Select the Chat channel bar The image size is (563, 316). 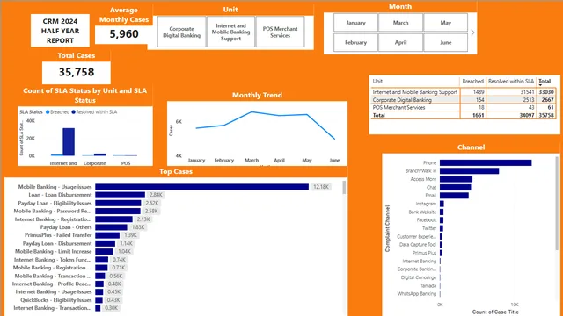click(456, 187)
